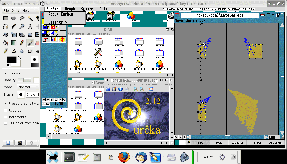
Task: Toggle the Y axis button in modeler
Action: (180, 137)
